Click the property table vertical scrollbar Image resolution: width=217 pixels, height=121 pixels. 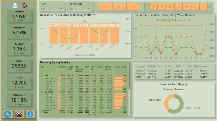tap(129, 77)
